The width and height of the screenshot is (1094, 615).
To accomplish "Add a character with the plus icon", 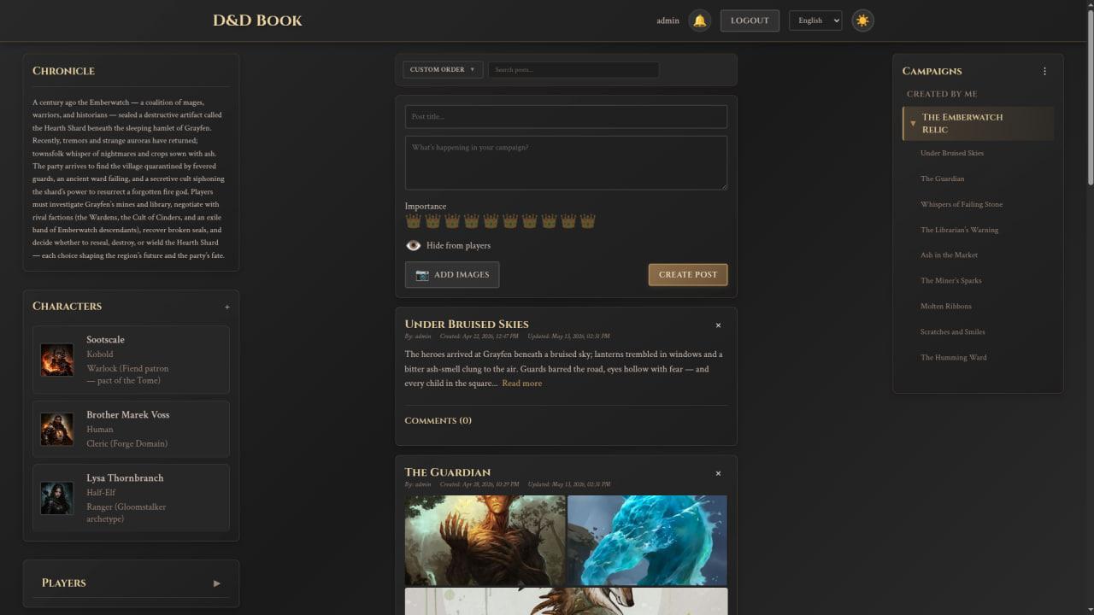I will (227, 307).
